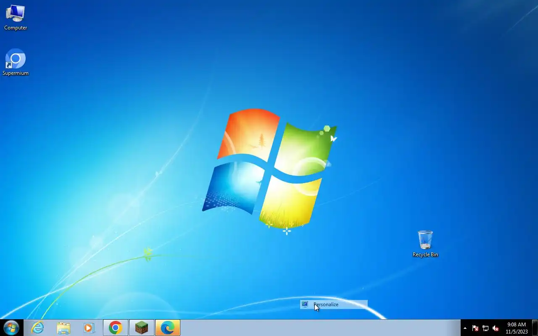Select the Supermium desktop shortcut
This screenshot has width=538, height=336.
pos(16,63)
